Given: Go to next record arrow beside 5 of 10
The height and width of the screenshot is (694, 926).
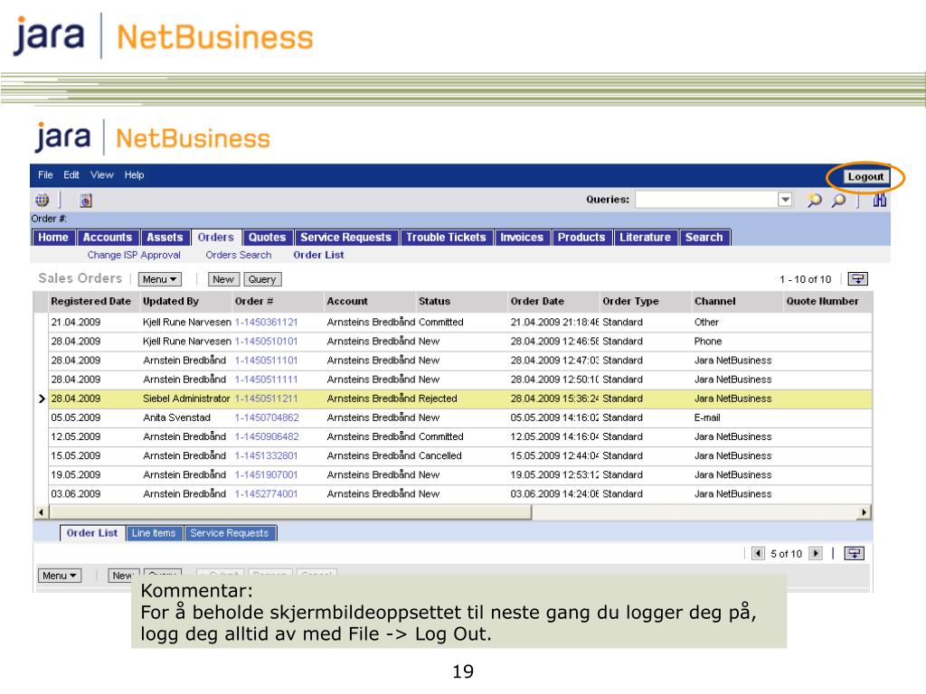Looking at the screenshot, I should coord(816,553).
